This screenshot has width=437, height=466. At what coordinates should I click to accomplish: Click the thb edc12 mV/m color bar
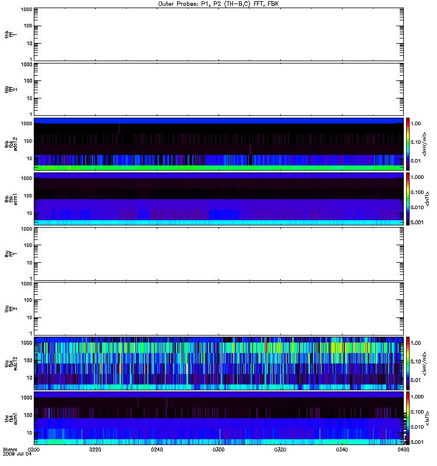(x=408, y=144)
